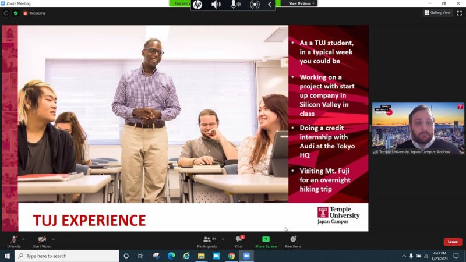Toggle the microphone icon in HP overlay
466x262 pixels.
[x=235, y=5]
